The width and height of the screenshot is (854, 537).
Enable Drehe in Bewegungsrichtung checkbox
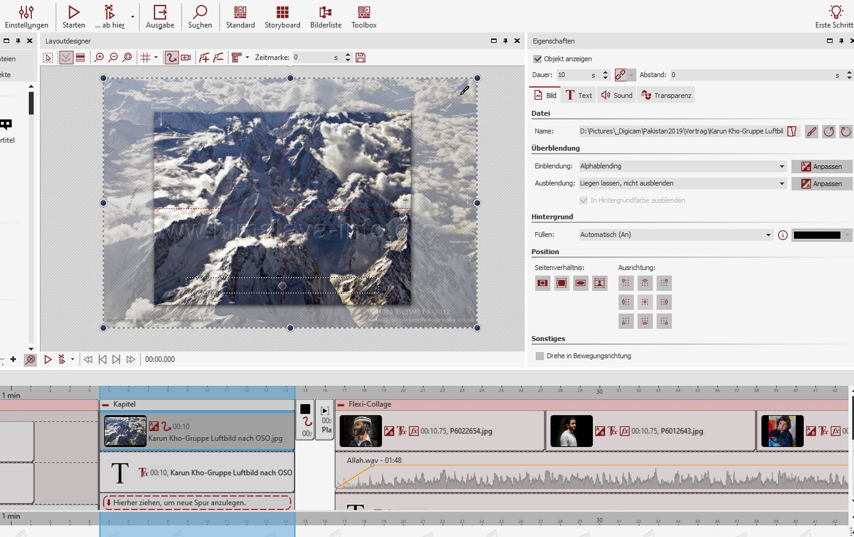[539, 356]
